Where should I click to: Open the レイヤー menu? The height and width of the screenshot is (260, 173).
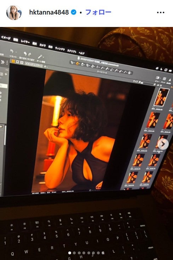(25, 42)
